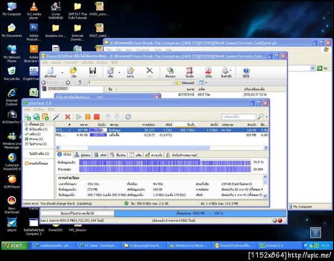
Task: Open µTorrent Trackers tab
Action: [82, 155]
